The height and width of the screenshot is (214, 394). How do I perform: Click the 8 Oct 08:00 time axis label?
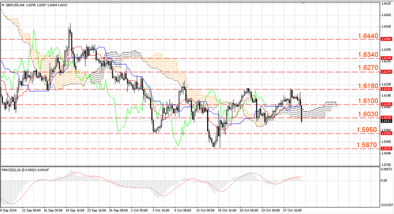click(183, 210)
